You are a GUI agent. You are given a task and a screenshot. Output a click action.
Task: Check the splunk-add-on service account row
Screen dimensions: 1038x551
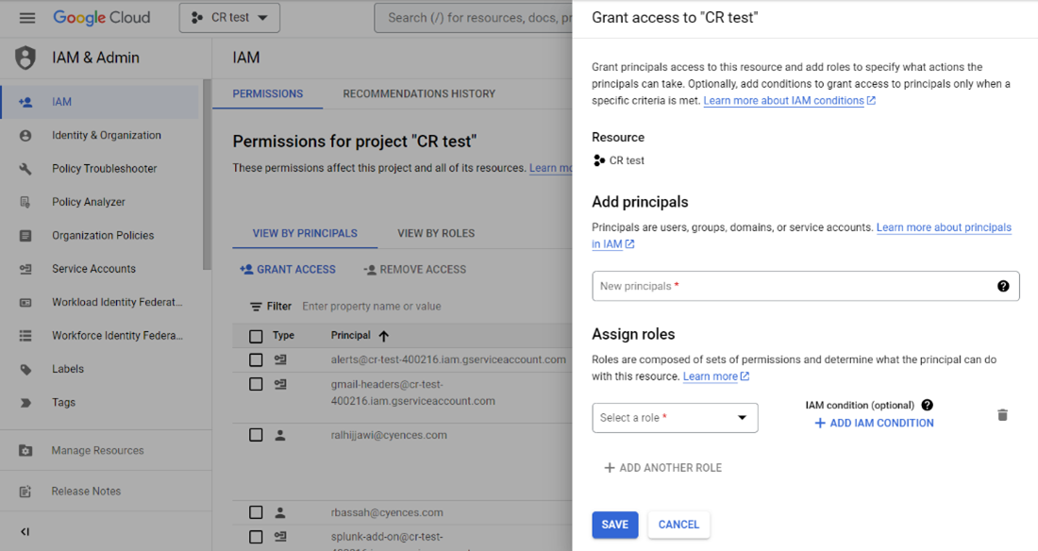tap(256, 537)
